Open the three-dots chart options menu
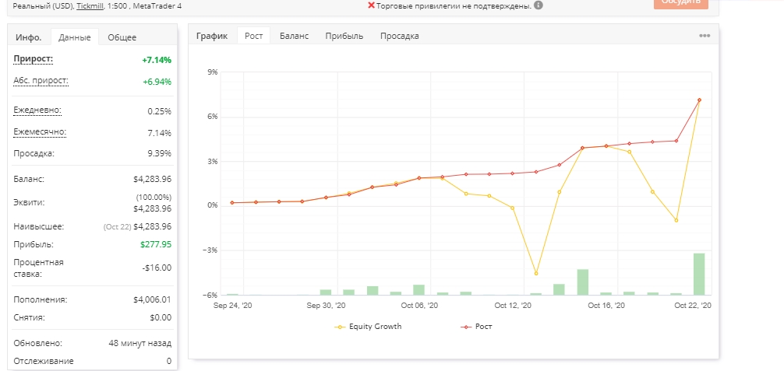The image size is (784, 371). click(x=705, y=36)
